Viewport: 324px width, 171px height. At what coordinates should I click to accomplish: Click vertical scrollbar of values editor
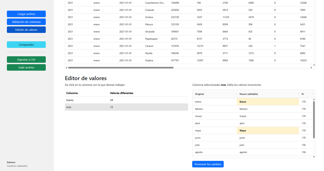click(x=314, y=120)
